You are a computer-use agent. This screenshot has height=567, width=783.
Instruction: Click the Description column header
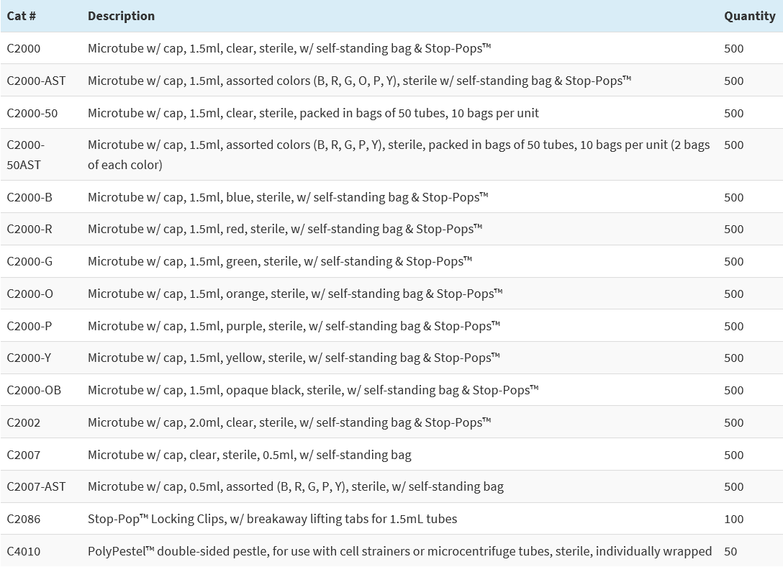pos(121,16)
